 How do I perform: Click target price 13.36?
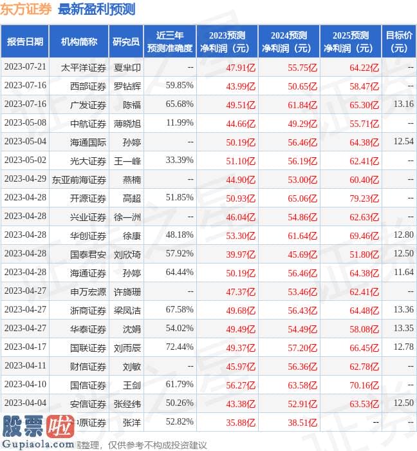[x=403, y=310]
